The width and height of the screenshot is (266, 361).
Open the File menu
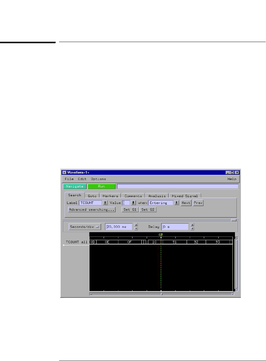(69, 179)
